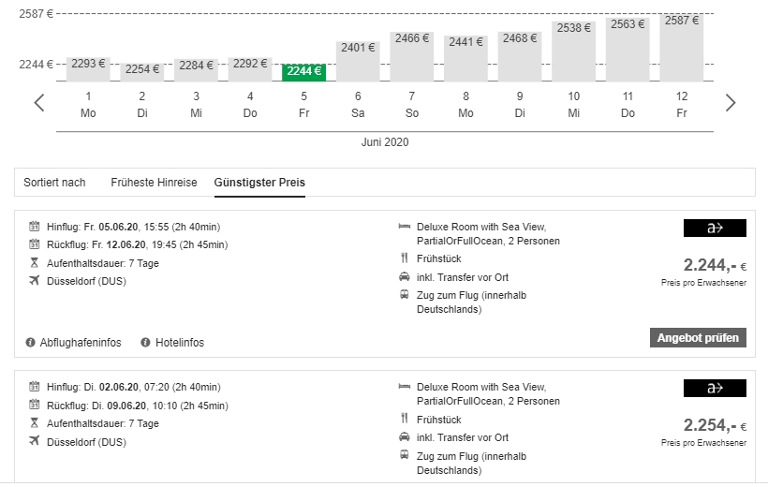Screen dimensions: 768x487
Task: Select the 2563 € price bar for Thursday 11
Action: 628,50
